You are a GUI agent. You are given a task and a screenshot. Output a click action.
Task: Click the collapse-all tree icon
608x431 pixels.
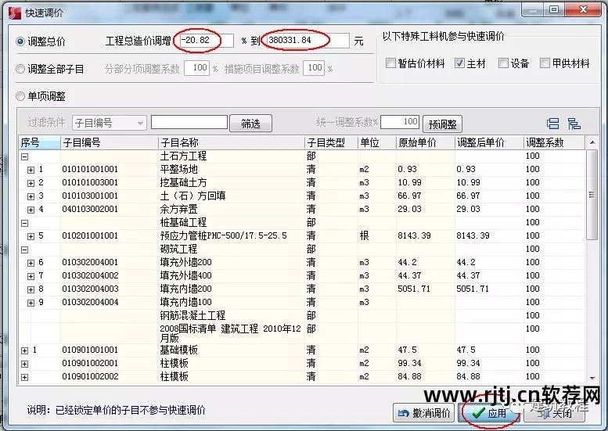coord(574,124)
